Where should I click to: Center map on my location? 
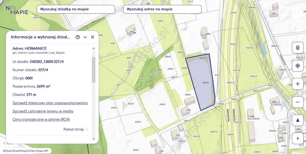pyautogui.click(x=298, y=66)
